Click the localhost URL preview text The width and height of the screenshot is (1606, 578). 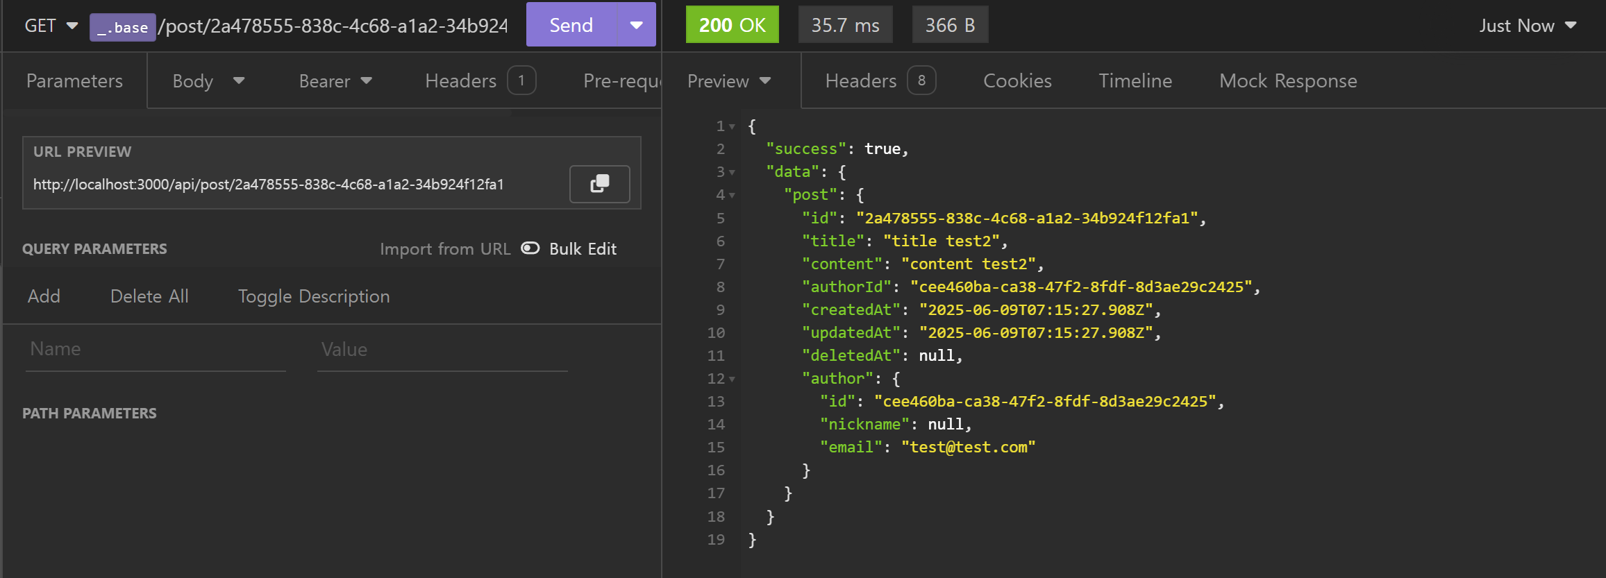click(x=269, y=185)
